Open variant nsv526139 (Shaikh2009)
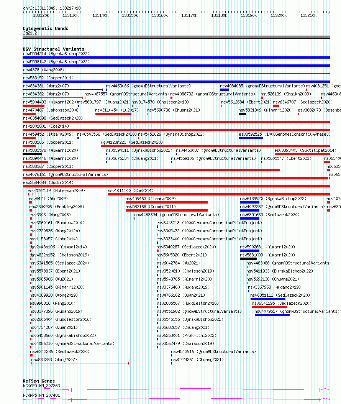Viewport: 341px width, 404px height. coord(286,94)
